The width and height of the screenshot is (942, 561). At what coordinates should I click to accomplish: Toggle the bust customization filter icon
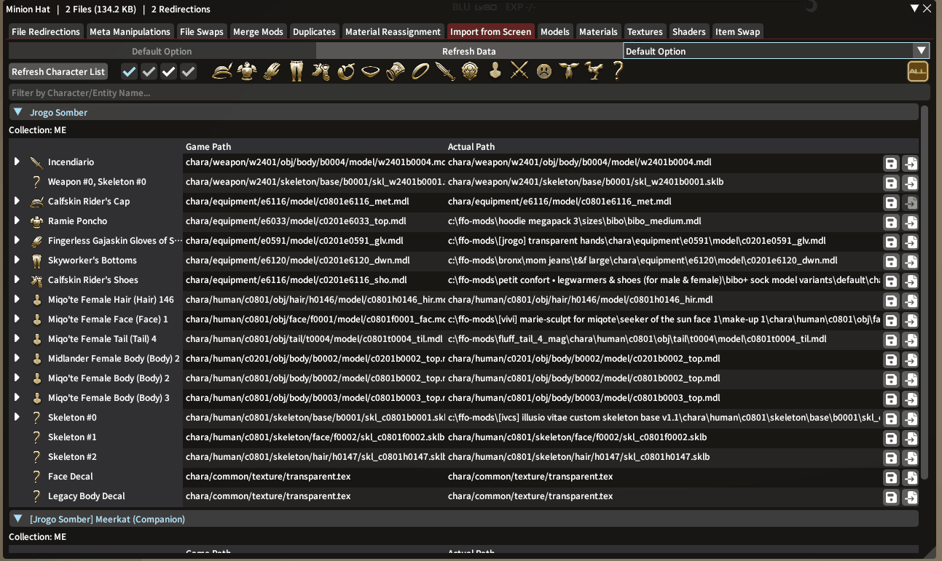click(495, 71)
